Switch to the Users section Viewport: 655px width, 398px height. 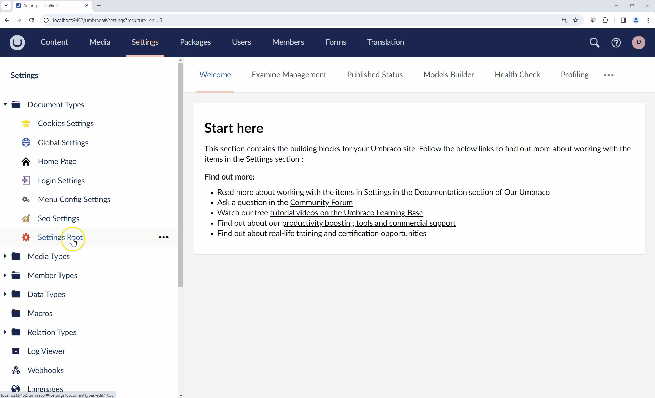[241, 42]
